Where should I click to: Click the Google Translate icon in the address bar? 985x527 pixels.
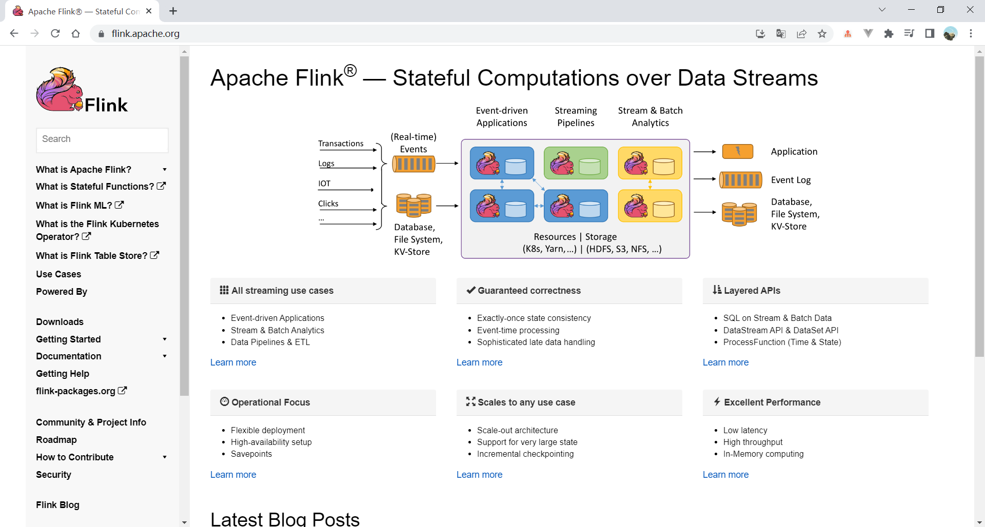(x=780, y=33)
